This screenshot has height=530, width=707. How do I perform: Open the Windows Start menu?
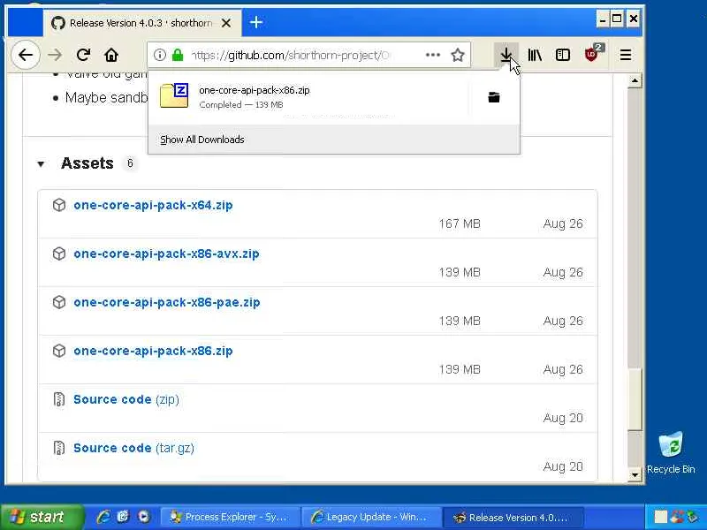tap(42, 517)
